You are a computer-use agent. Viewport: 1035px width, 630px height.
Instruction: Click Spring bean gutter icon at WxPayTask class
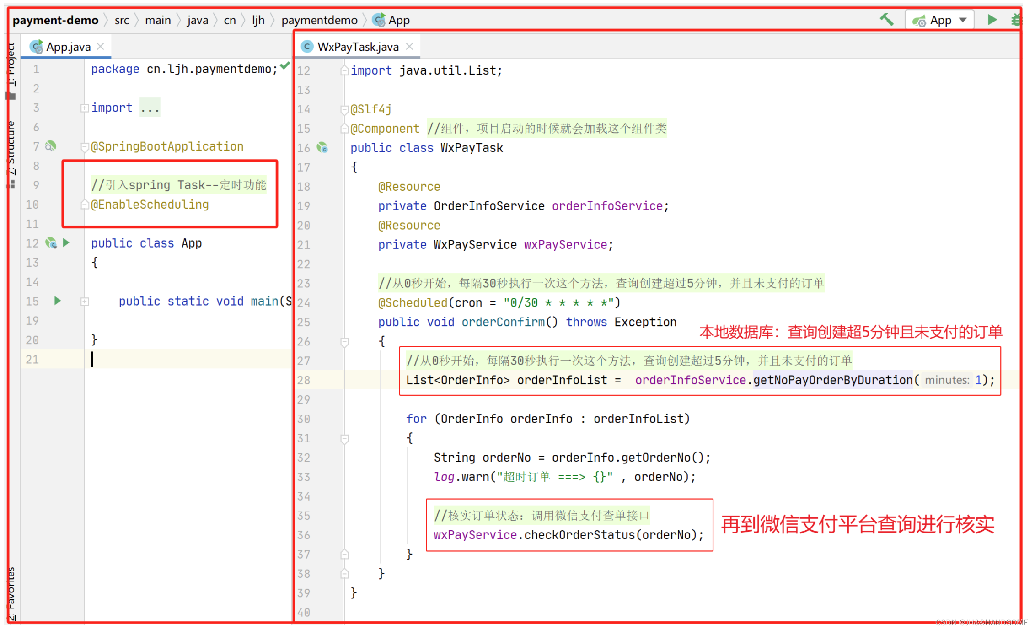pyautogui.click(x=323, y=148)
